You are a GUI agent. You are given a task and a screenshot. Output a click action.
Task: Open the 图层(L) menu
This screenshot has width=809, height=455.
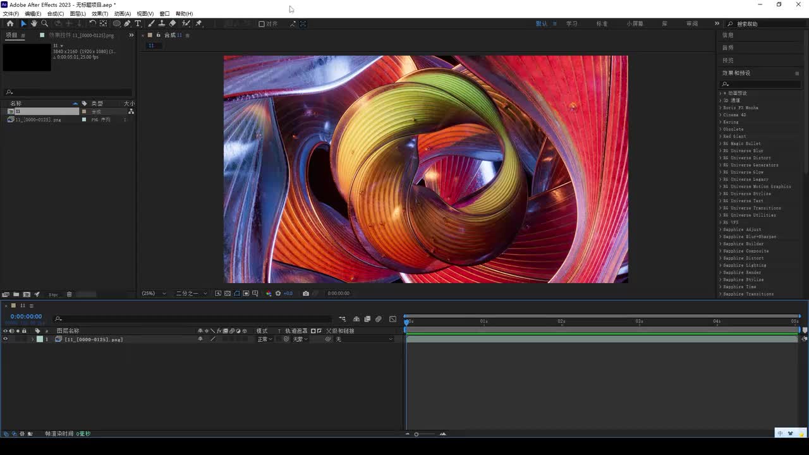[x=78, y=13]
